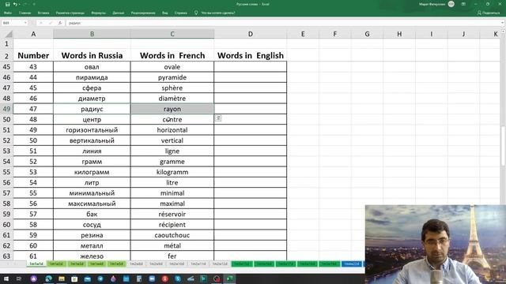Click the cell containing 'килограмм'

(x=92, y=172)
